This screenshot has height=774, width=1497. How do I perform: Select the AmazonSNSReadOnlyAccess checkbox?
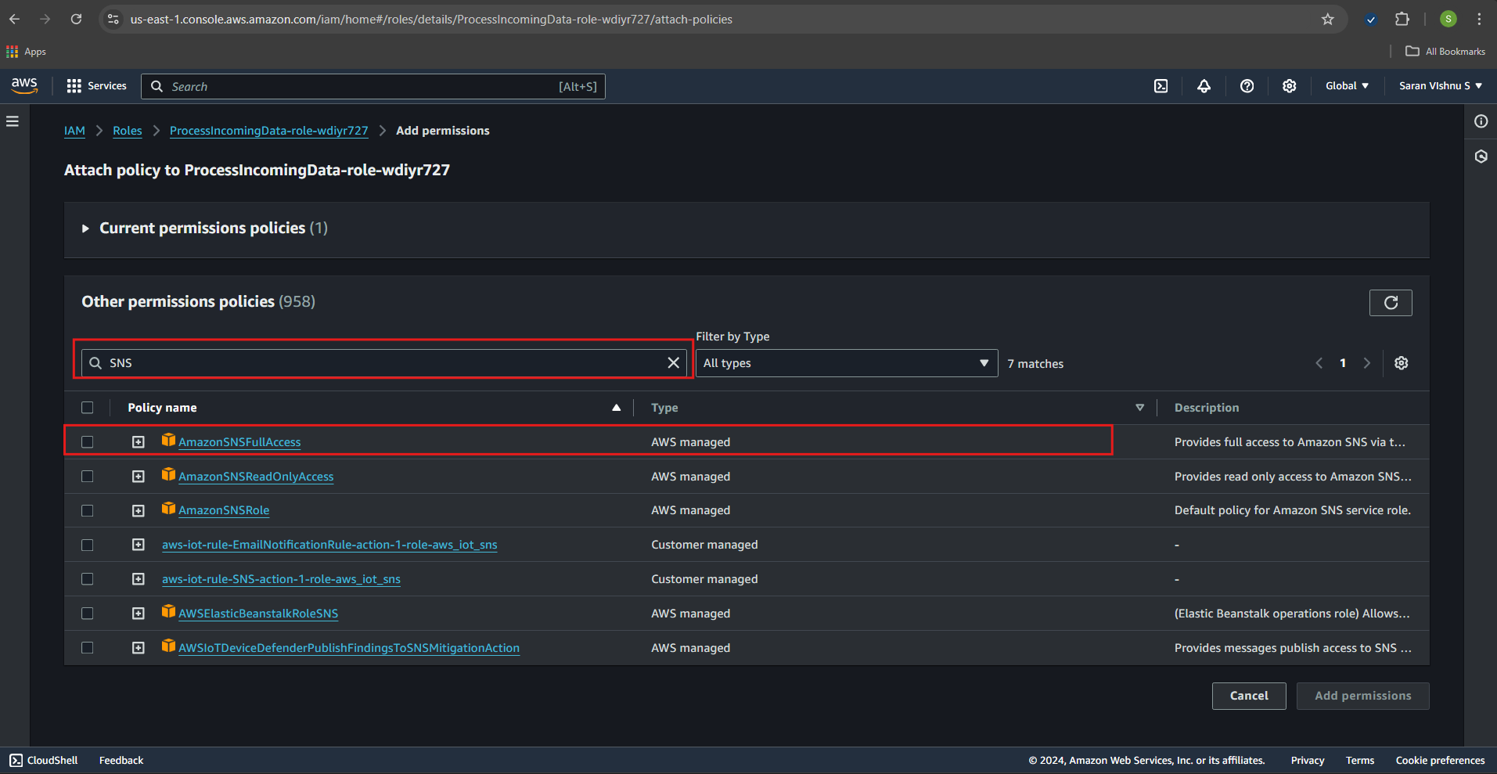pos(88,477)
